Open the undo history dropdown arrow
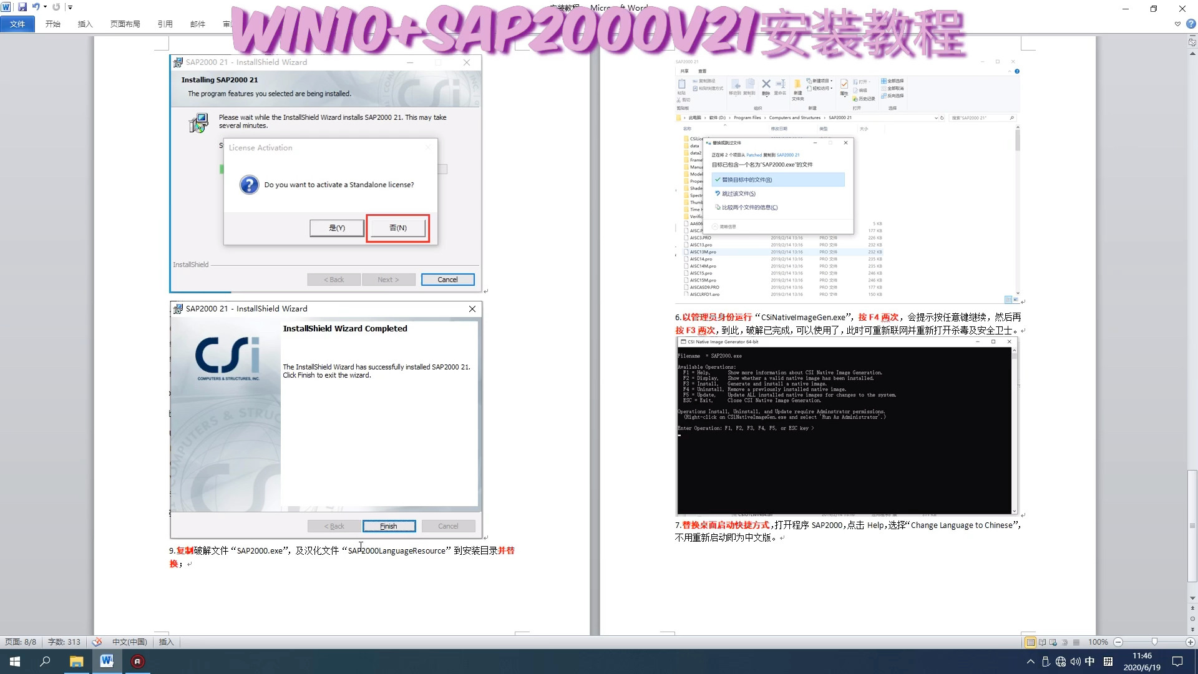This screenshot has height=674, width=1198. [45, 7]
